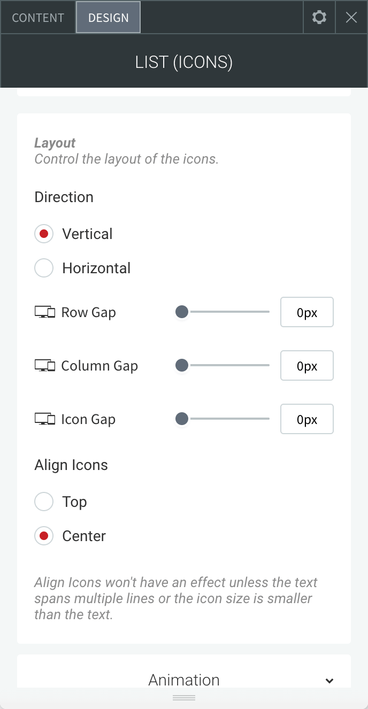Close the List (Icons) panel
The width and height of the screenshot is (368, 709).
coord(351,17)
